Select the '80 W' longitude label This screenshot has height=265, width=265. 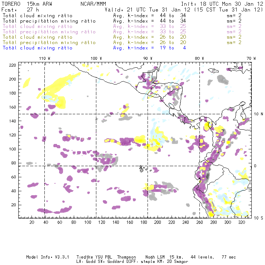pos(199,58)
